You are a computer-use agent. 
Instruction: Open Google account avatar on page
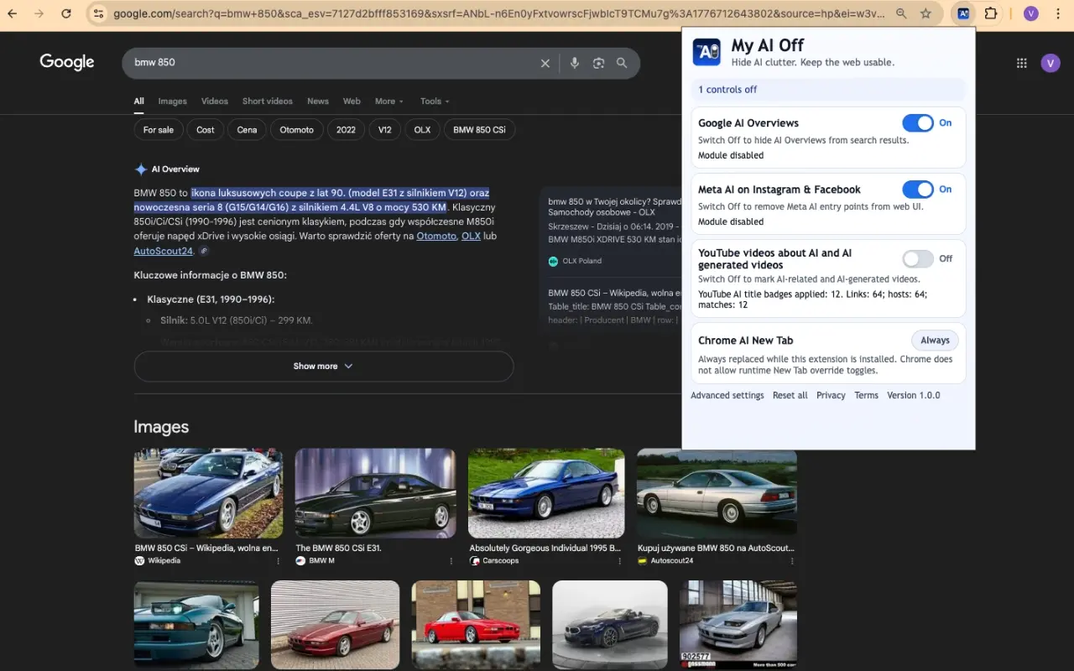pos(1051,63)
